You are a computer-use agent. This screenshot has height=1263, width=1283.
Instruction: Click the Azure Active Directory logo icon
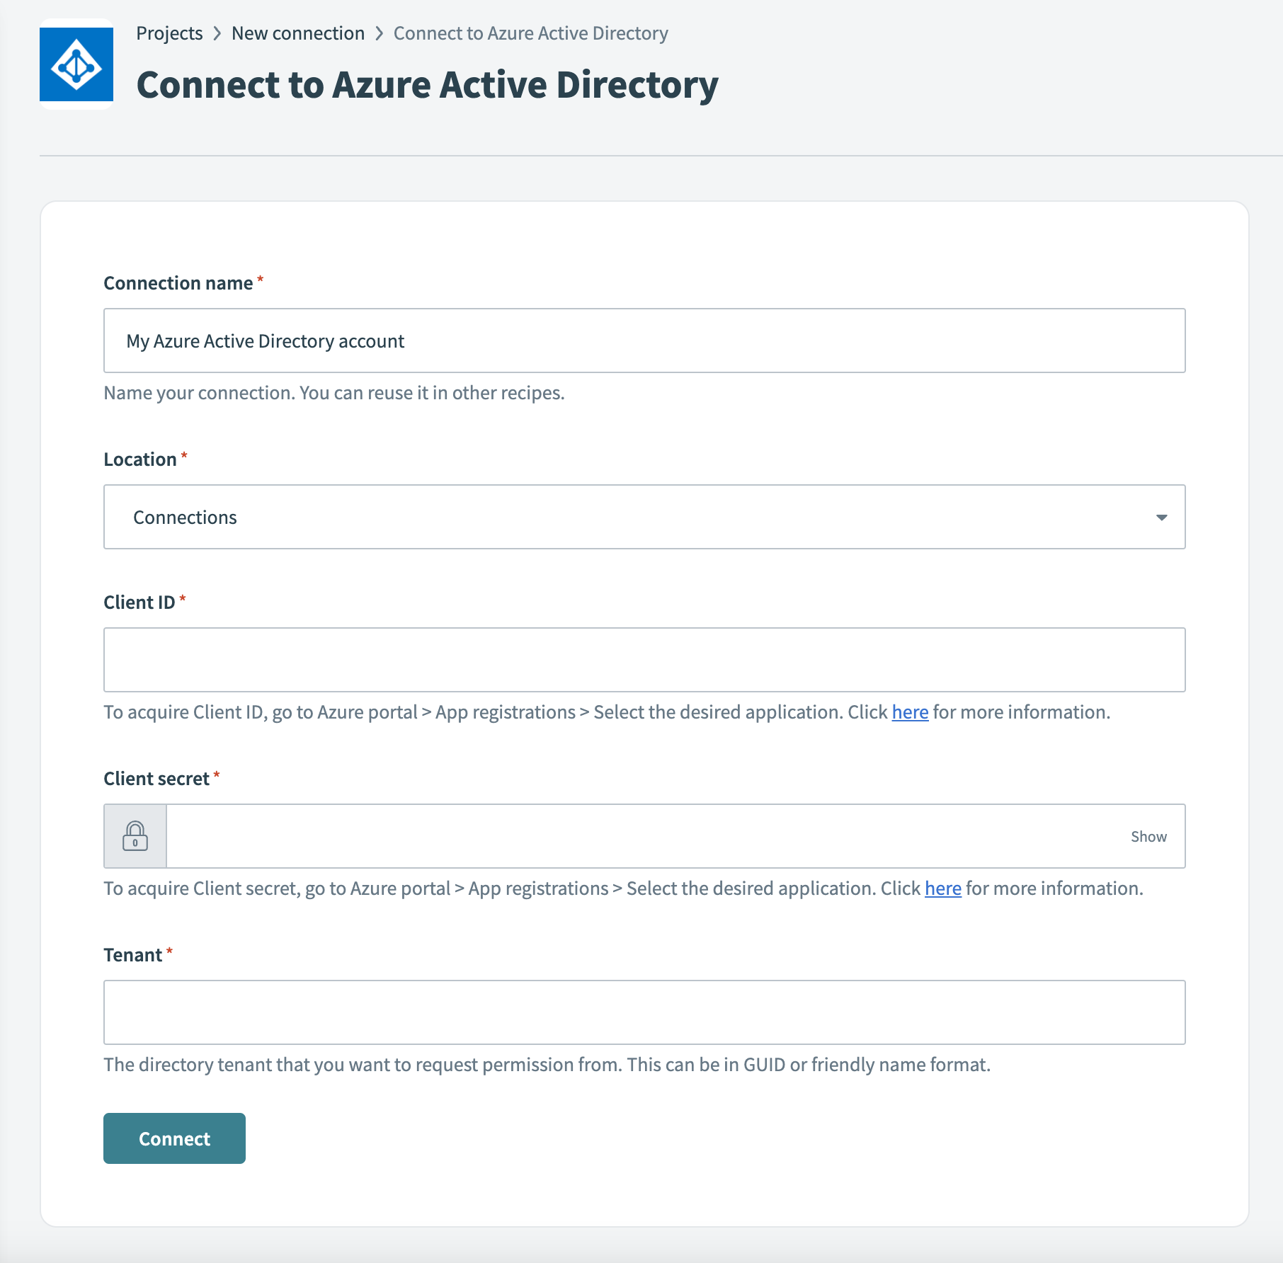click(76, 67)
